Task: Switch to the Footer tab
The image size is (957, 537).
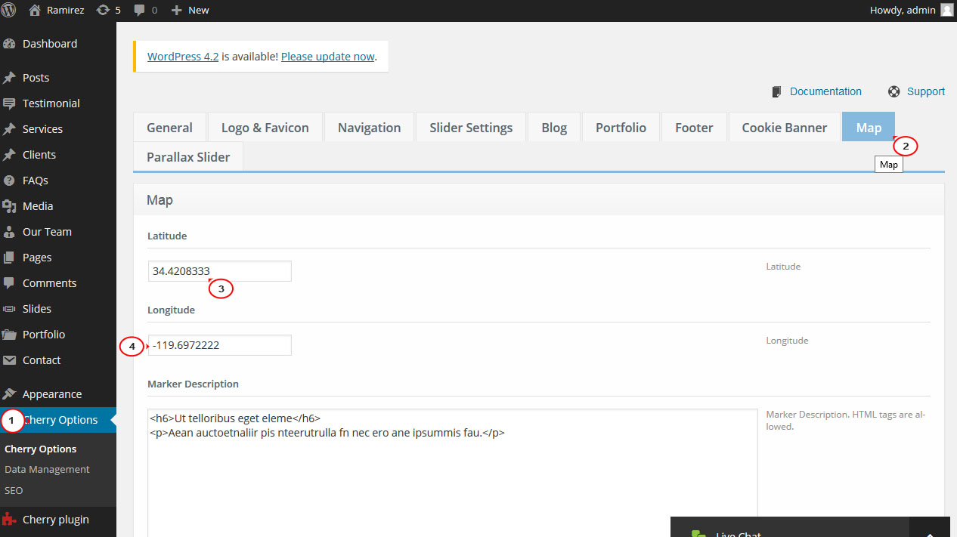Action: click(x=694, y=127)
